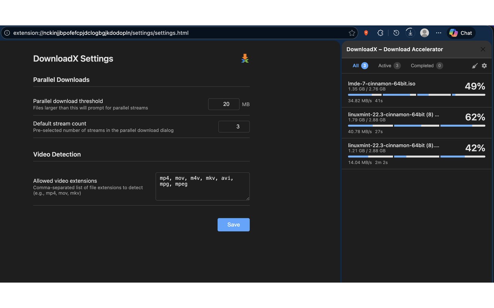Click the 27s remaining time
Screen dimensions: 494x308
click(379, 132)
